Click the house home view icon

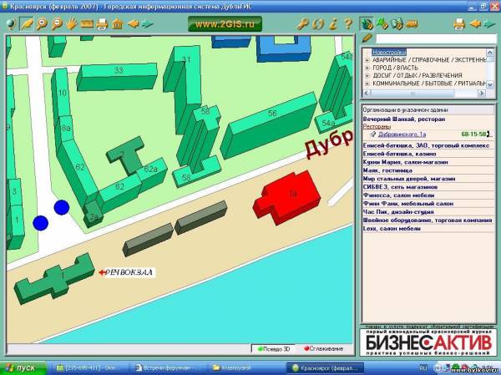[x=117, y=24]
